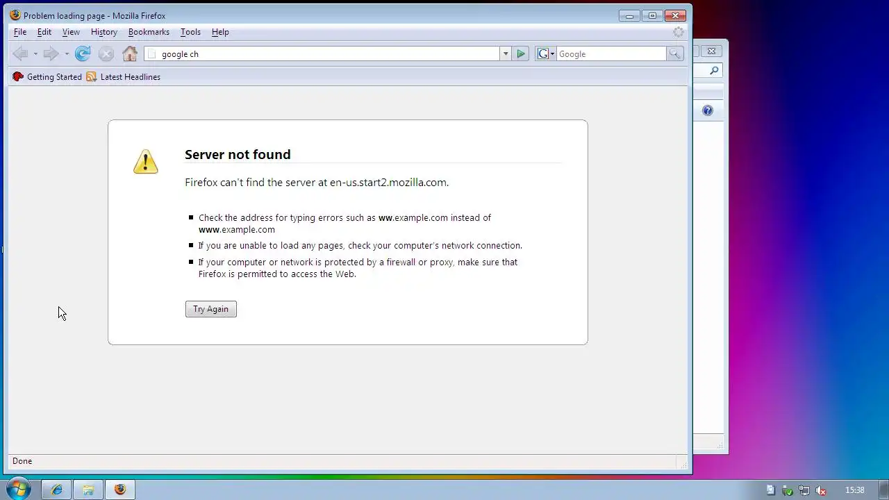Image resolution: width=889 pixels, height=500 pixels.
Task: Click the Latest Headlines RSS icon
Action: point(92,77)
